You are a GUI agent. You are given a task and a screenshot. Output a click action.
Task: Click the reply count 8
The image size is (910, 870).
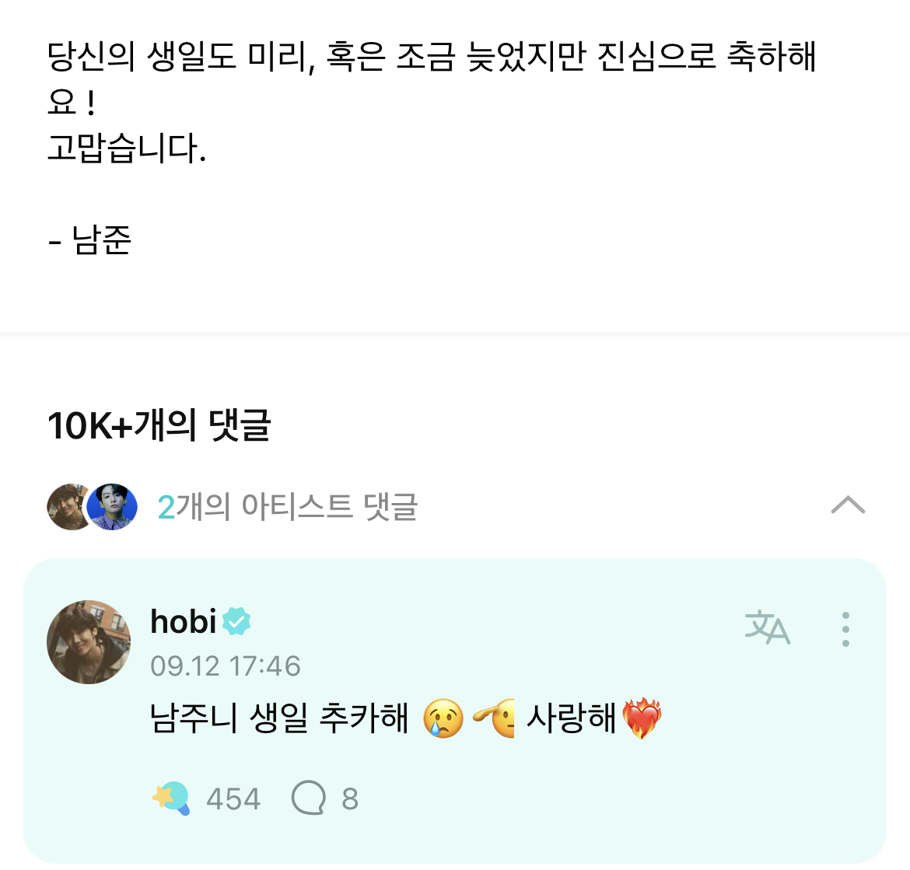(350, 799)
